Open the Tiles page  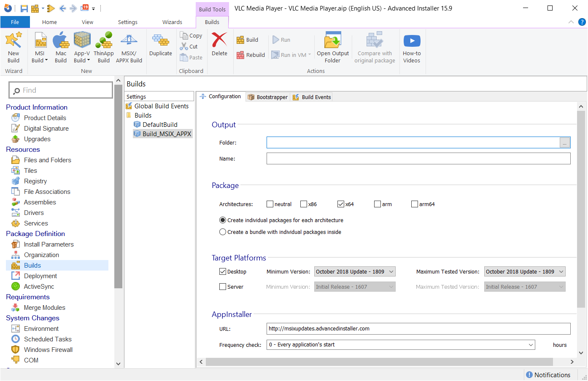[x=30, y=171]
